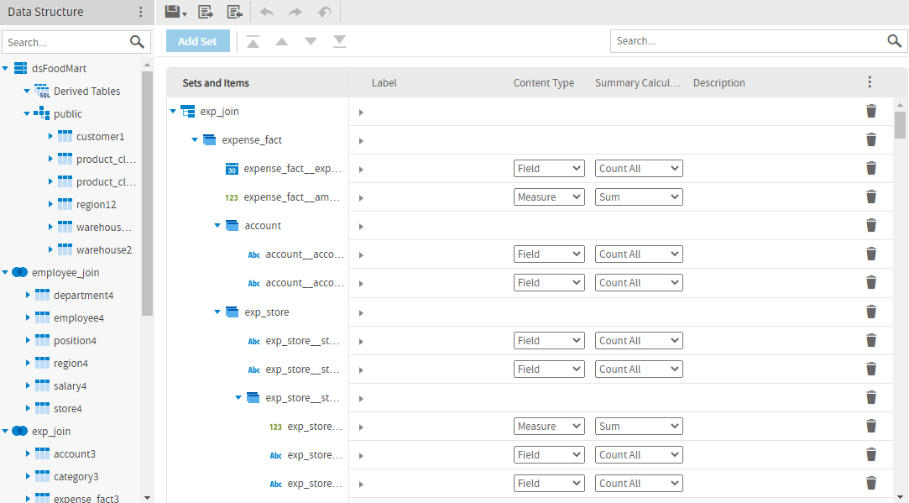
Task: Delete the expense_fact__am measure item
Action: tap(870, 196)
